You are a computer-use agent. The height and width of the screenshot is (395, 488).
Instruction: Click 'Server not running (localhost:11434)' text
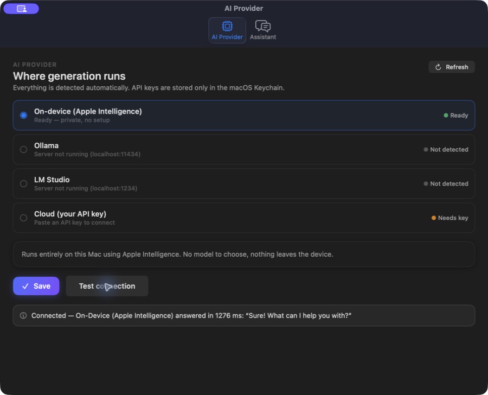pyautogui.click(x=87, y=154)
